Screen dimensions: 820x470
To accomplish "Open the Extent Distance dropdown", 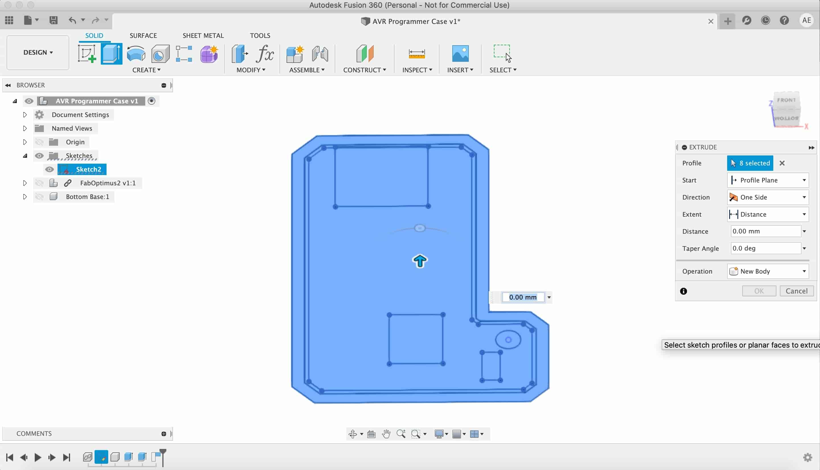I will tap(768, 214).
